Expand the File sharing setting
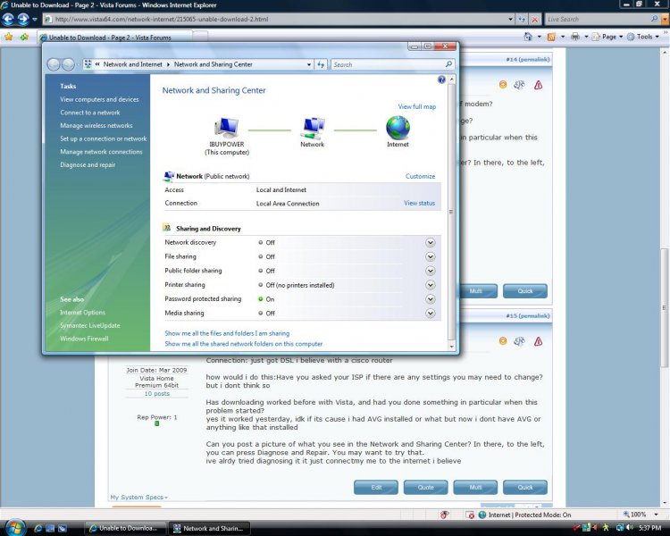The image size is (670, 536). click(x=431, y=257)
